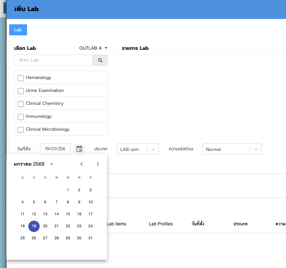
Task: Click the ค้นหา Lab search field
Action: click(53, 60)
